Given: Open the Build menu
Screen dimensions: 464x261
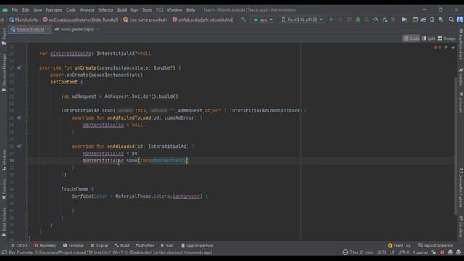Looking at the screenshot, I should click(123, 9).
